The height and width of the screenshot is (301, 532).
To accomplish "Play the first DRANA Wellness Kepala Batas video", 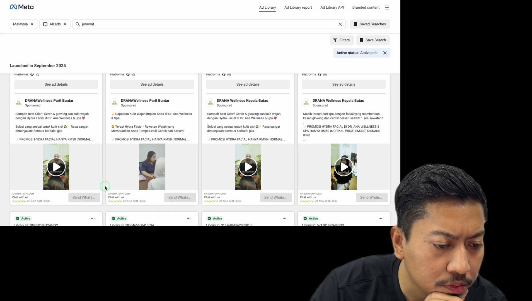I will tap(248, 167).
